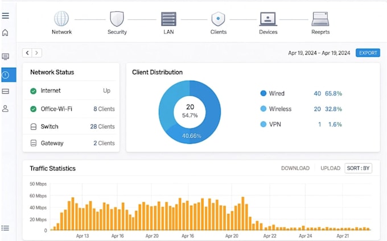The width and height of the screenshot is (387, 241).
Task: Go to next period with right chevron
Action: (37, 53)
